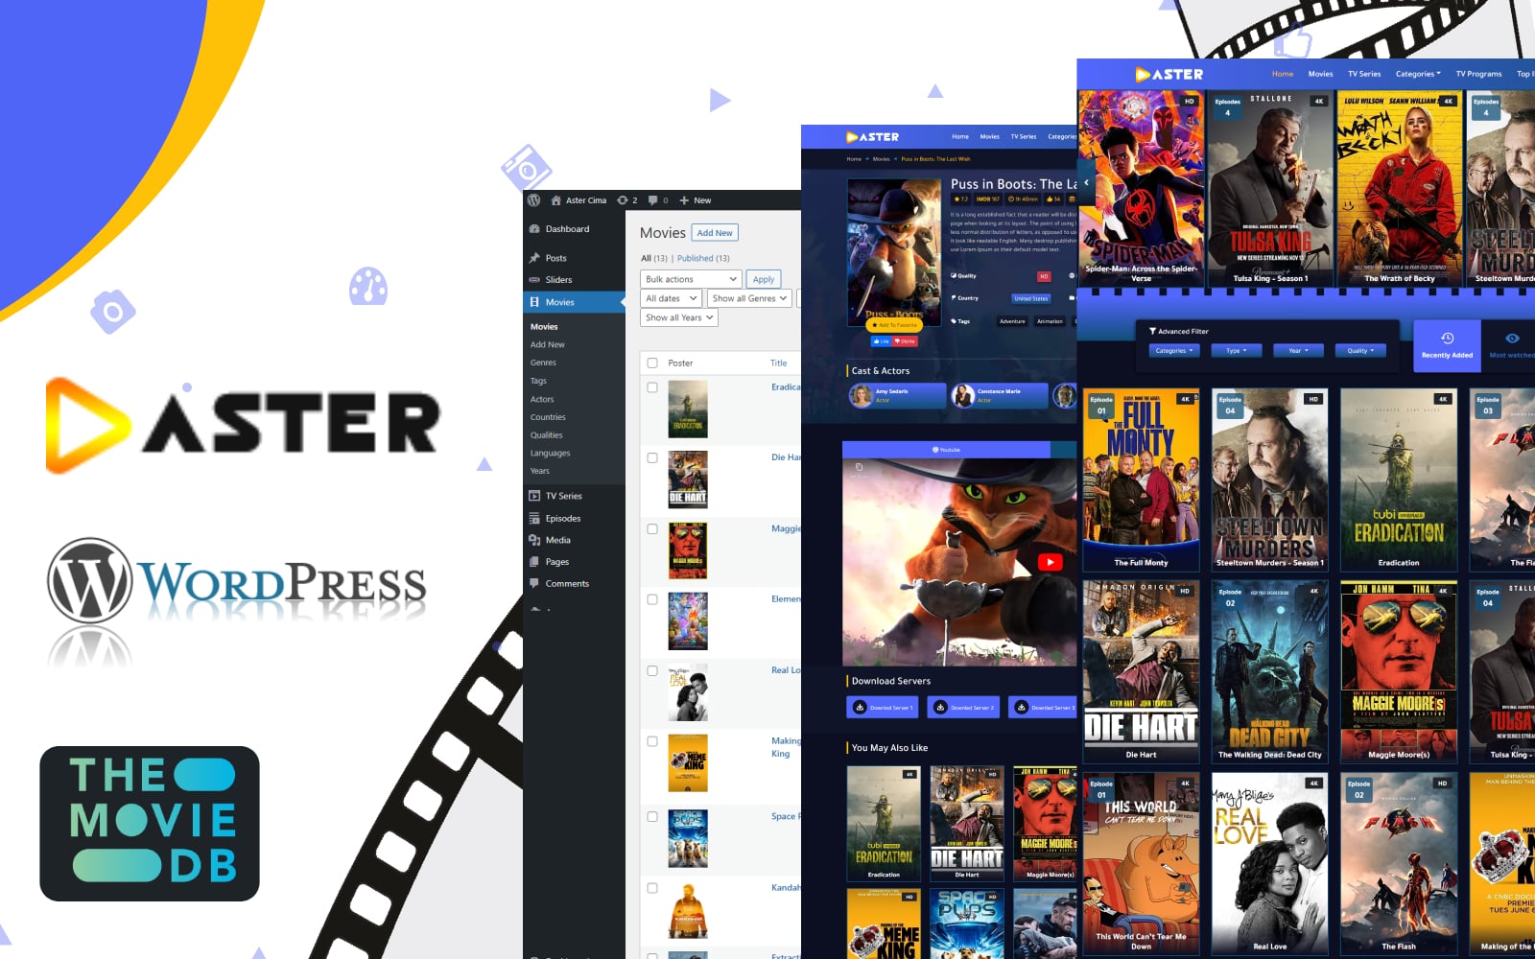
Task: Click the Like button on Puss in Boots
Action: point(880,341)
